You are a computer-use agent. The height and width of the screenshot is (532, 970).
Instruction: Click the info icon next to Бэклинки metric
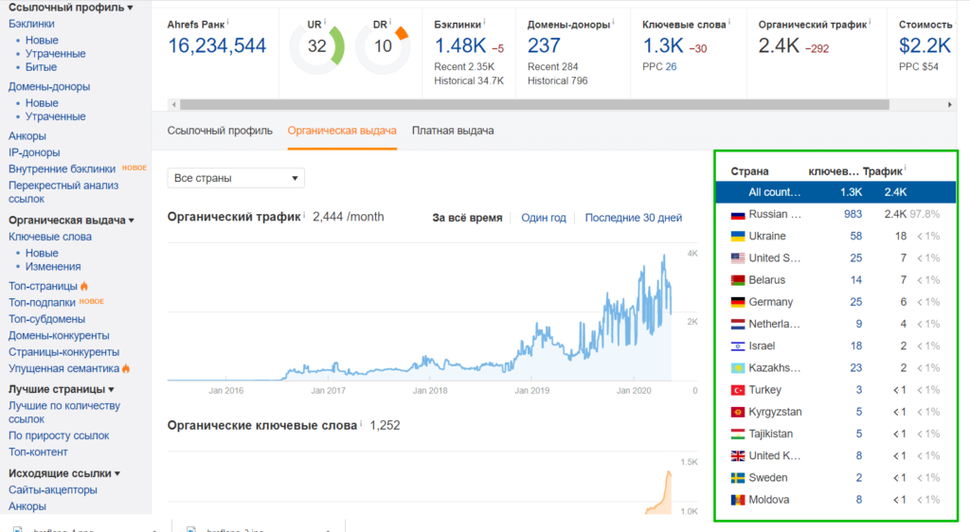point(484,22)
